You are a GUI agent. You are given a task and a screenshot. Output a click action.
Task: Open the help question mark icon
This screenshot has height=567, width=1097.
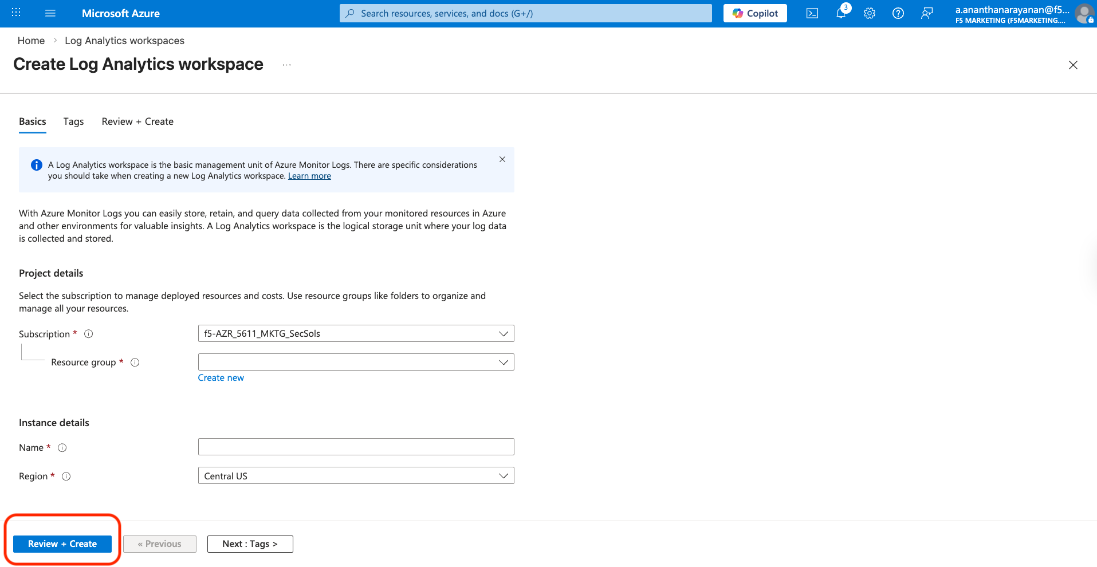(x=898, y=13)
